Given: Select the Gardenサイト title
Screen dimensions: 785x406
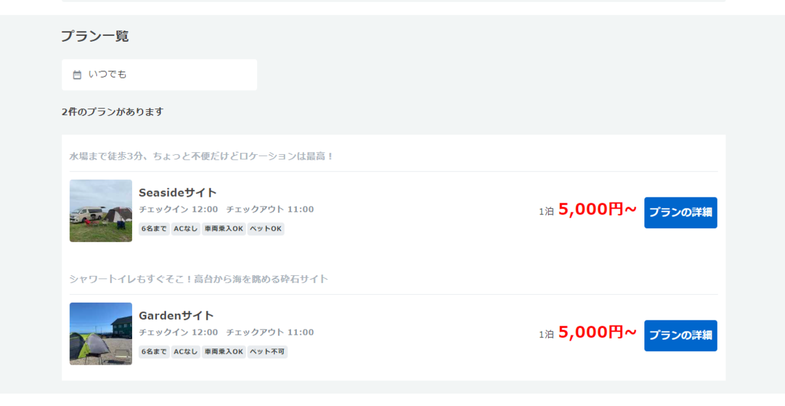Looking at the screenshot, I should click(x=177, y=316).
